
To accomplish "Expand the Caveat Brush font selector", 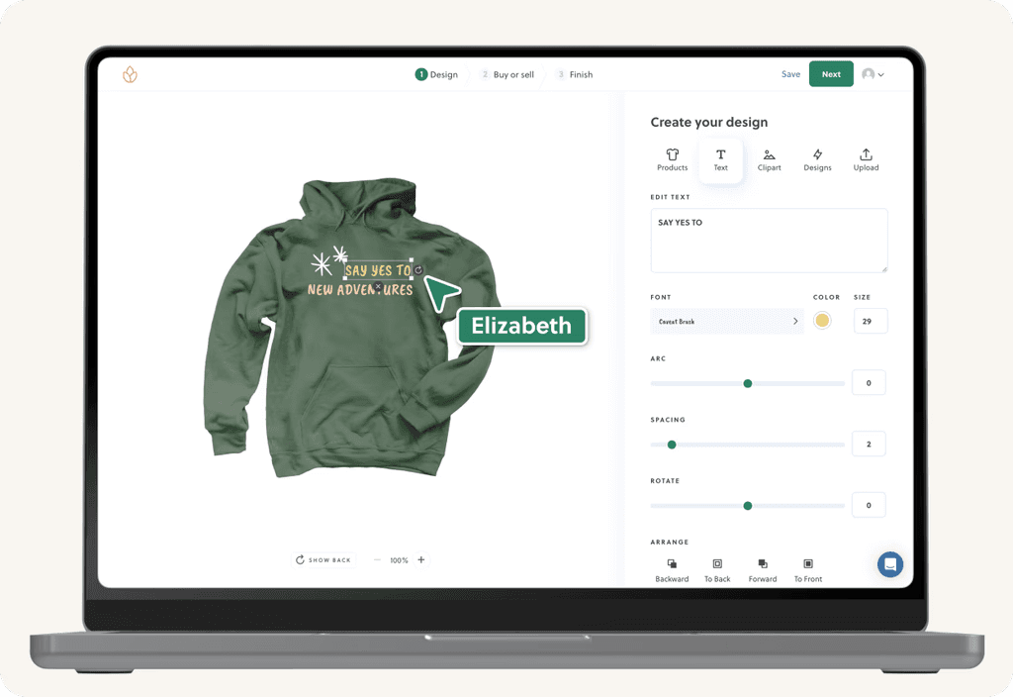I will [727, 322].
